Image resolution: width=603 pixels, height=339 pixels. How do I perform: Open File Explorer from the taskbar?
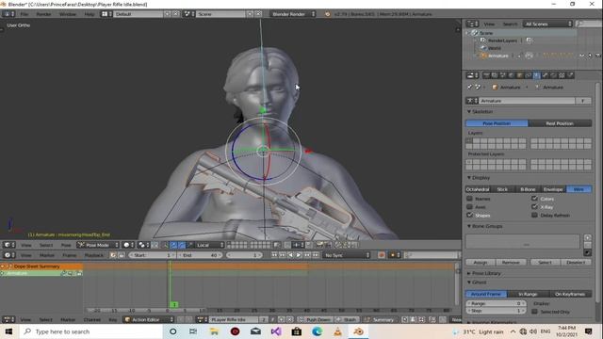click(214, 331)
